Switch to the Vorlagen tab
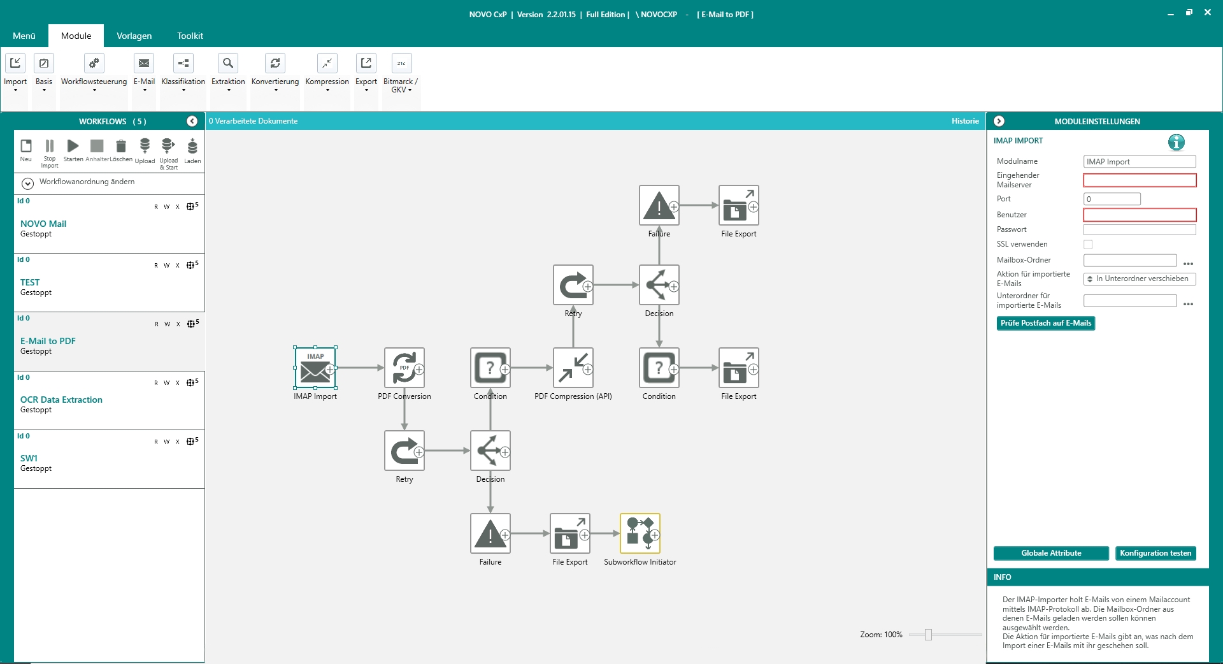Image resolution: width=1223 pixels, height=664 pixels. (x=134, y=36)
